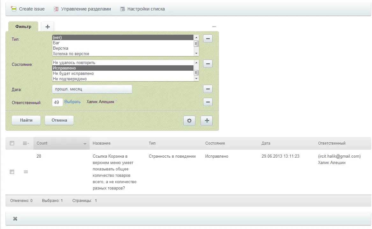Select Баг in the Тип list
The height and width of the screenshot is (229, 372).
(x=123, y=43)
